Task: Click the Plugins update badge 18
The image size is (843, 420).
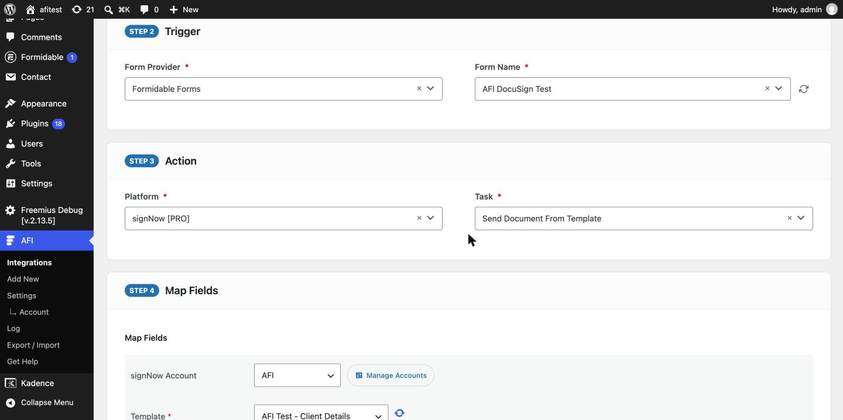Action: tap(59, 124)
